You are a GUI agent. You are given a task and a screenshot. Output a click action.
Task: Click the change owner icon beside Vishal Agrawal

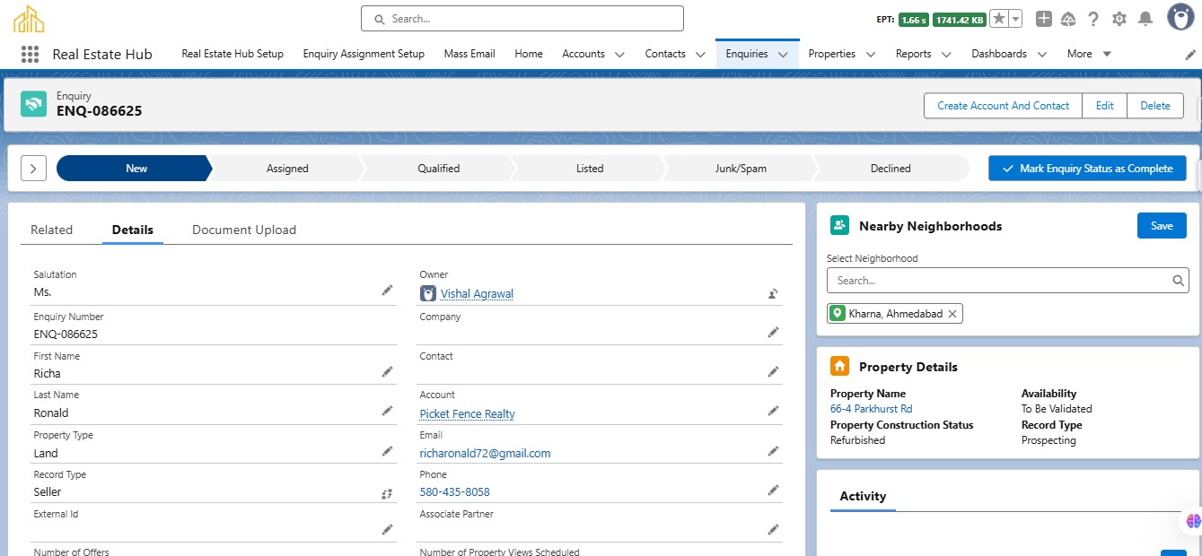click(x=772, y=292)
